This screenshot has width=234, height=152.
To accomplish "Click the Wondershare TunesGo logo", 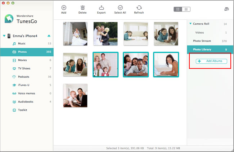I will click(9, 19).
